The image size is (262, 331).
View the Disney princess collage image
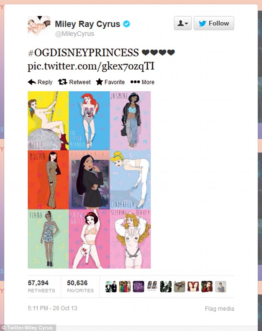point(89,180)
